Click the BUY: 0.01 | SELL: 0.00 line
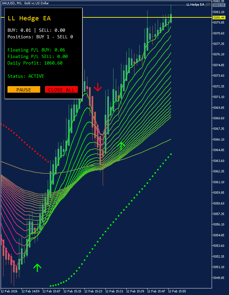This screenshot has height=295, width=229. [x=36, y=30]
